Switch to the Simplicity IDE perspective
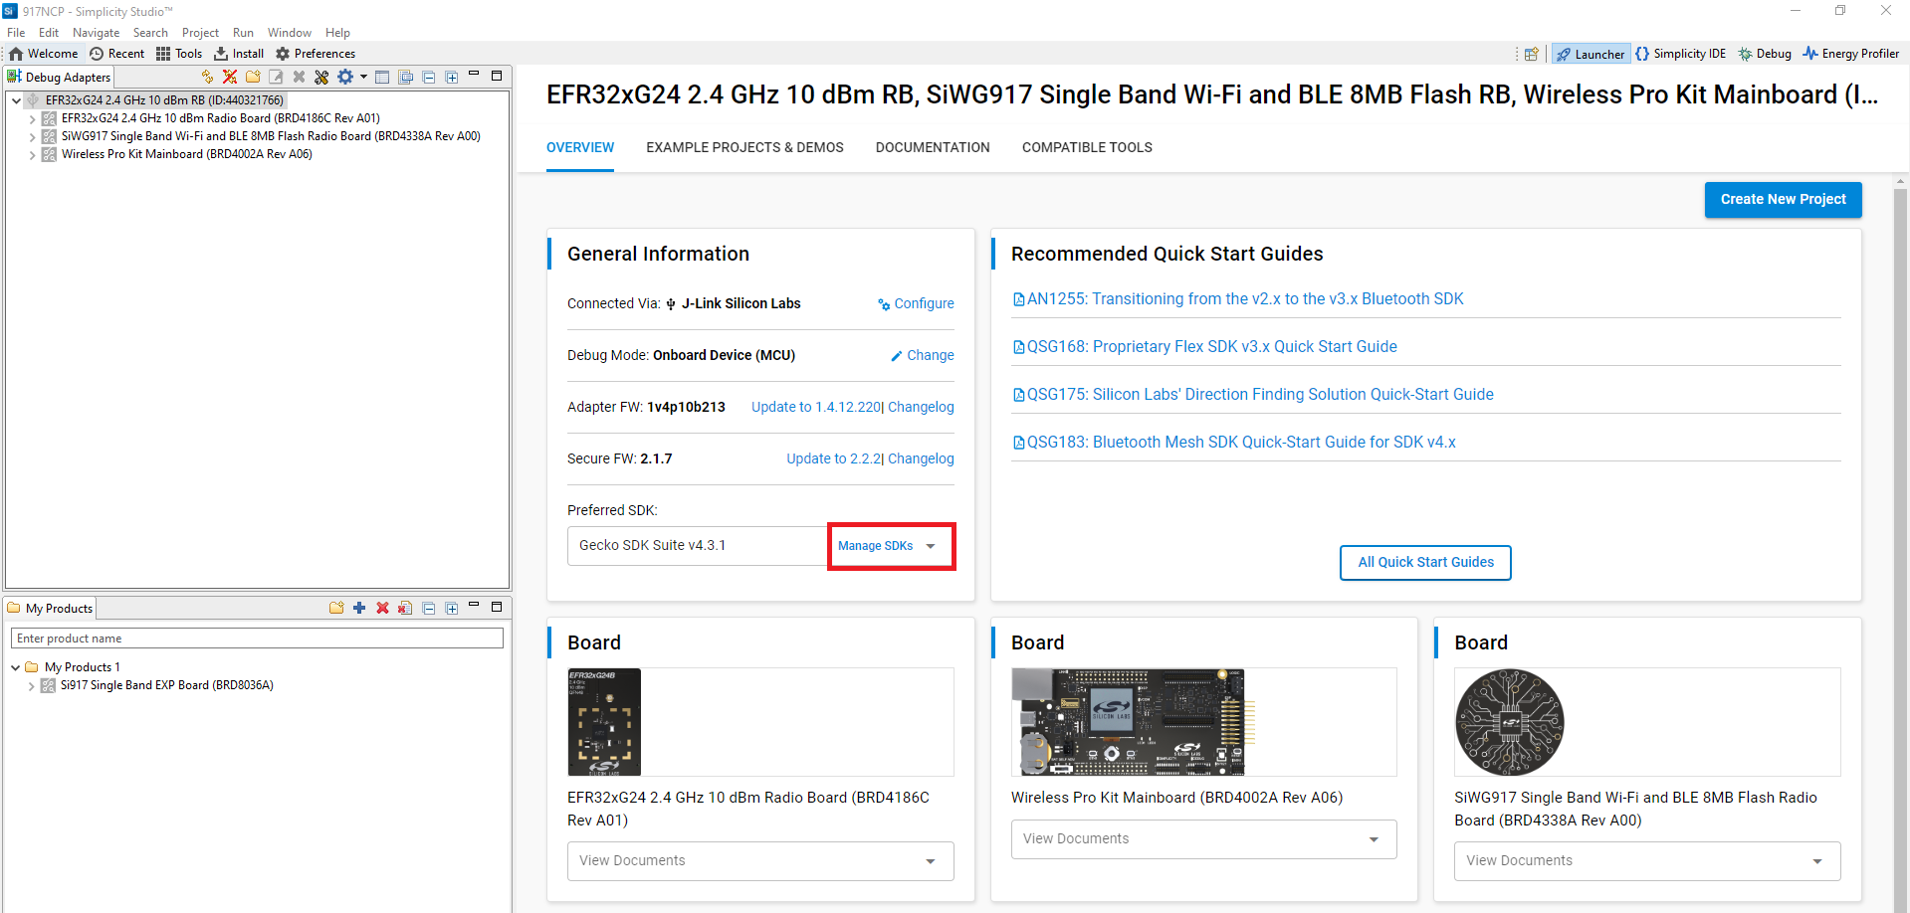Image resolution: width=1910 pixels, height=913 pixels. click(x=1681, y=54)
